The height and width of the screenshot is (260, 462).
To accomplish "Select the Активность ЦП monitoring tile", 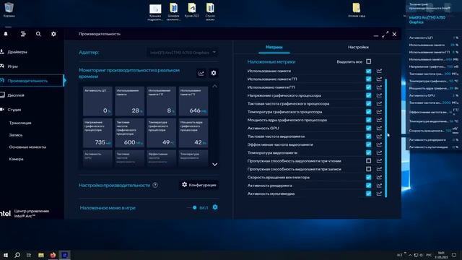I will pyautogui.click(x=97, y=101).
